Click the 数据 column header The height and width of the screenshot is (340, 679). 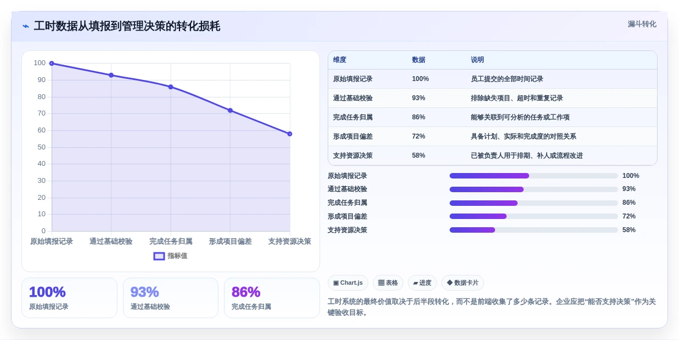[419, 60]
